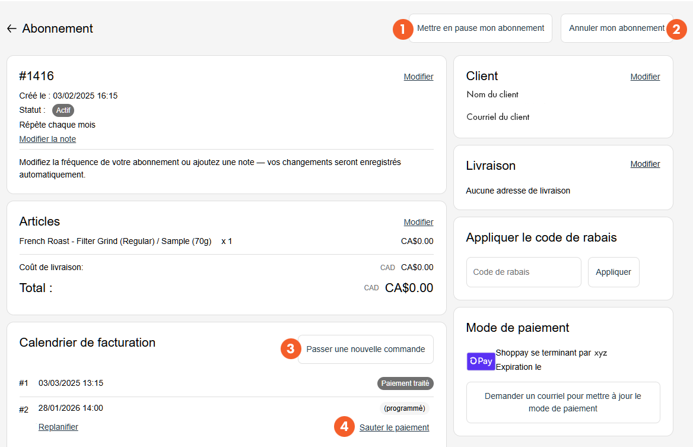Click the orange number 4 marker
This screenshot has width=693, height=447.
point(344,427)
